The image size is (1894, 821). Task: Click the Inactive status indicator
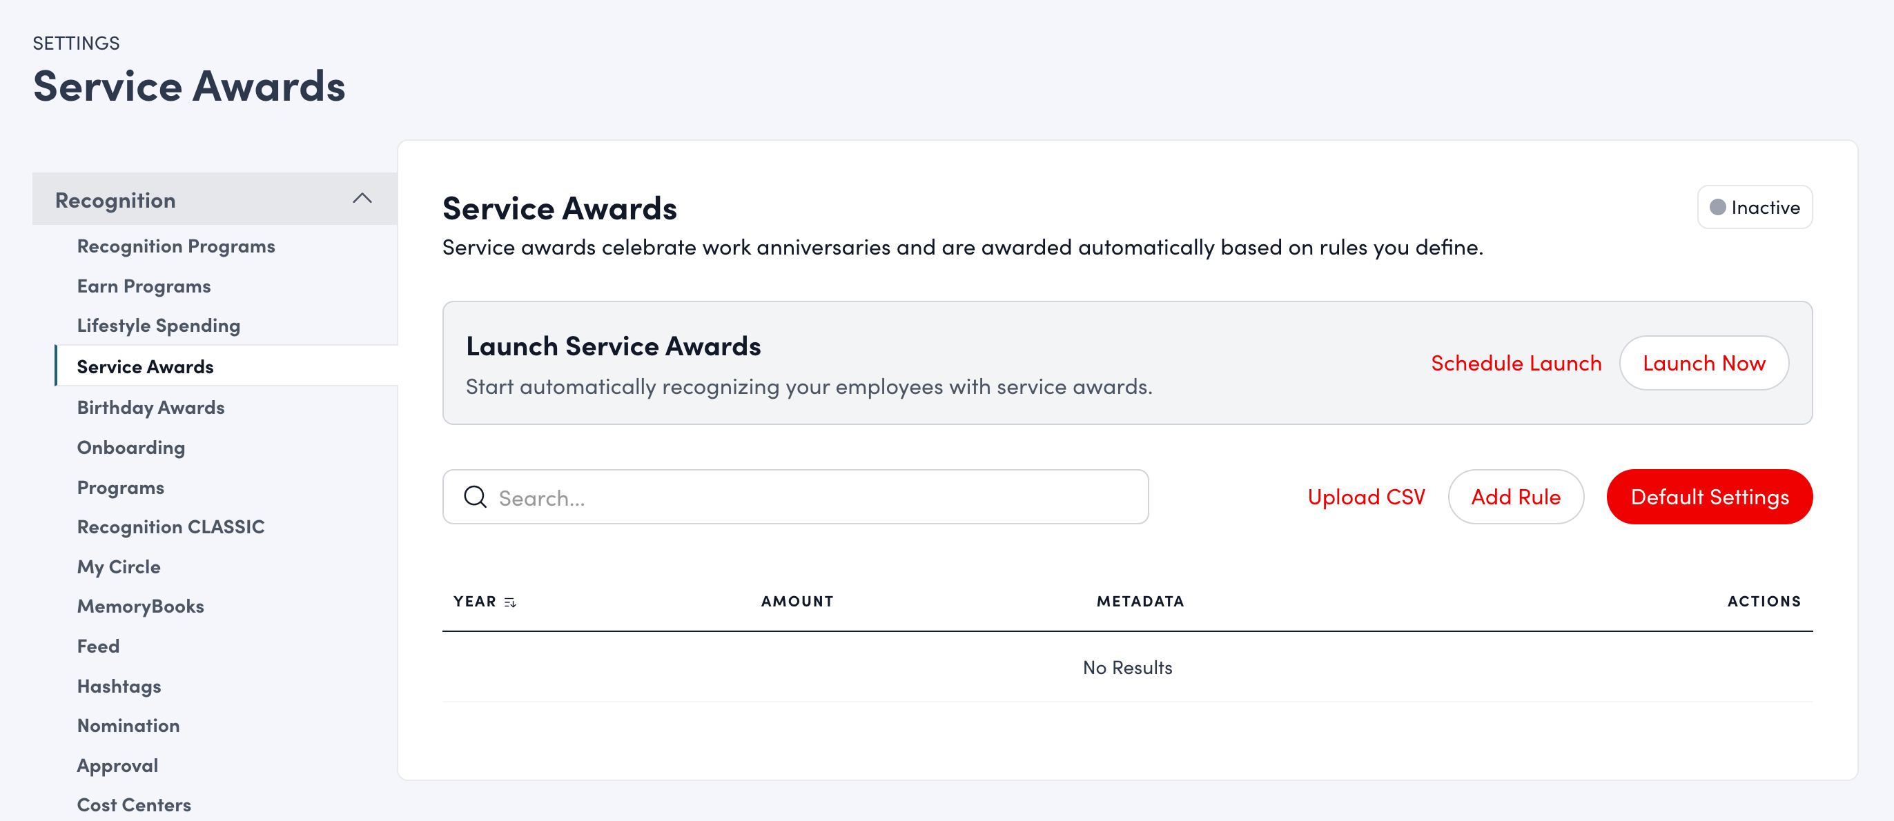tap(1754, 207)
